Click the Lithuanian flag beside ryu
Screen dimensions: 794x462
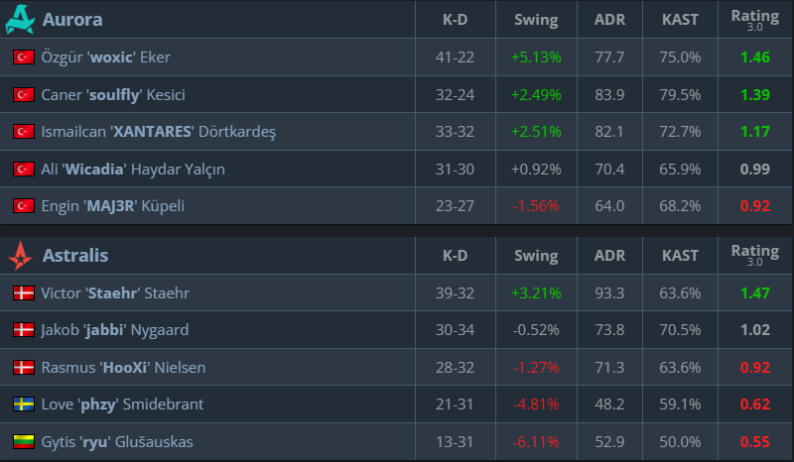[23, 442]
